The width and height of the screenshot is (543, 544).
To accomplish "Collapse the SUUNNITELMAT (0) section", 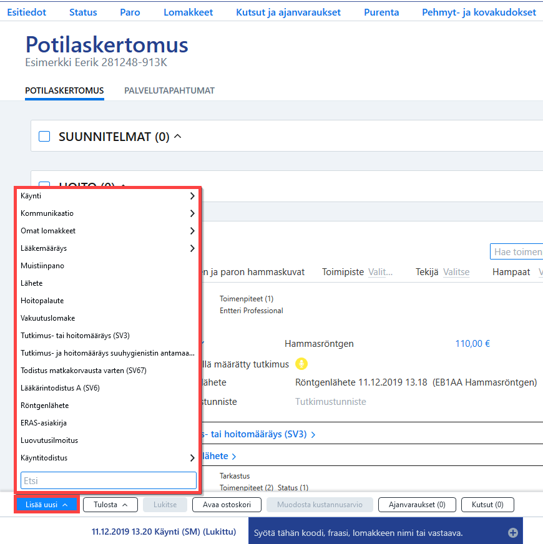I will 177,137.
